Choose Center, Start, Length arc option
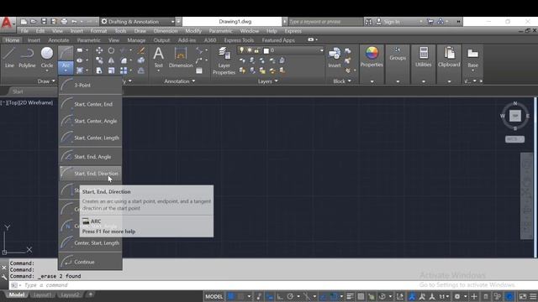Viewport: 538px width, 302px height. (x=90, y=243)
